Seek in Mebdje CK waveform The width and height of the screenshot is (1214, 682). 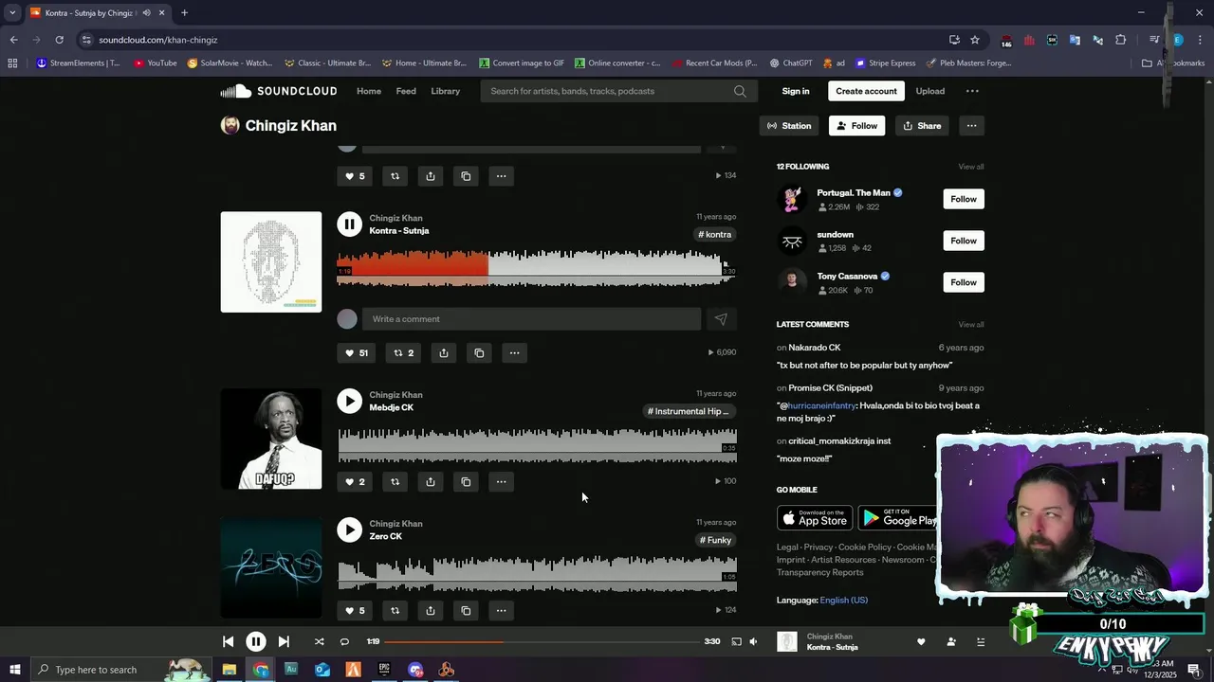coord(537,445)
